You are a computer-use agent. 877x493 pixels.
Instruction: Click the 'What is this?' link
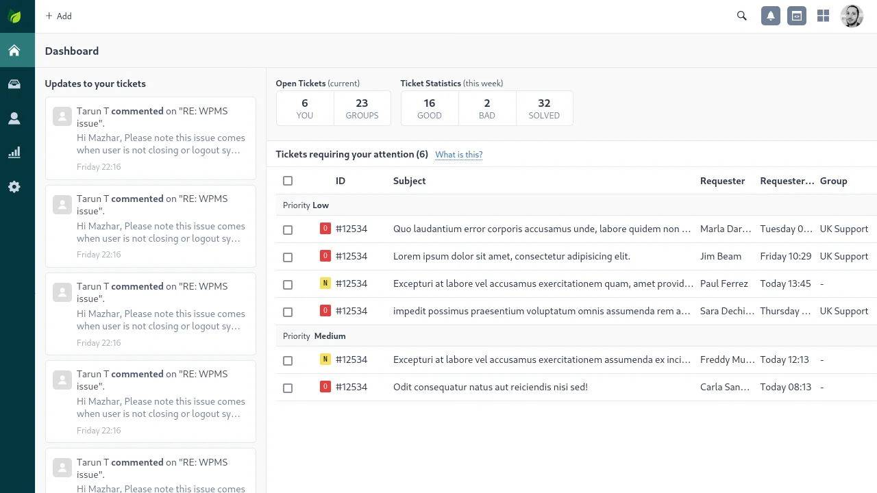(x=459, y=155)
